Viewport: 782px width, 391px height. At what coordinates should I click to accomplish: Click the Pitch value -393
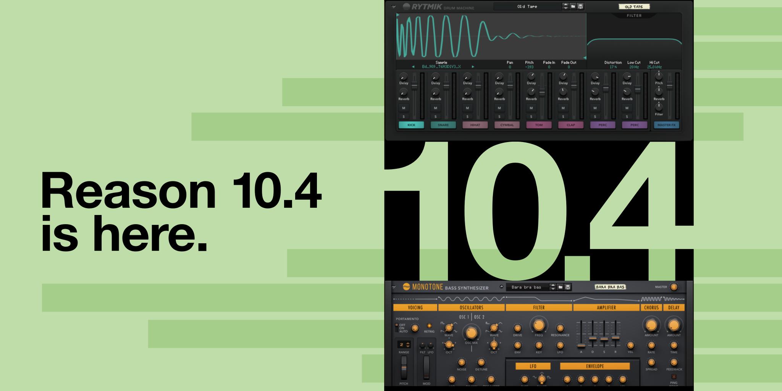[529, 67]
